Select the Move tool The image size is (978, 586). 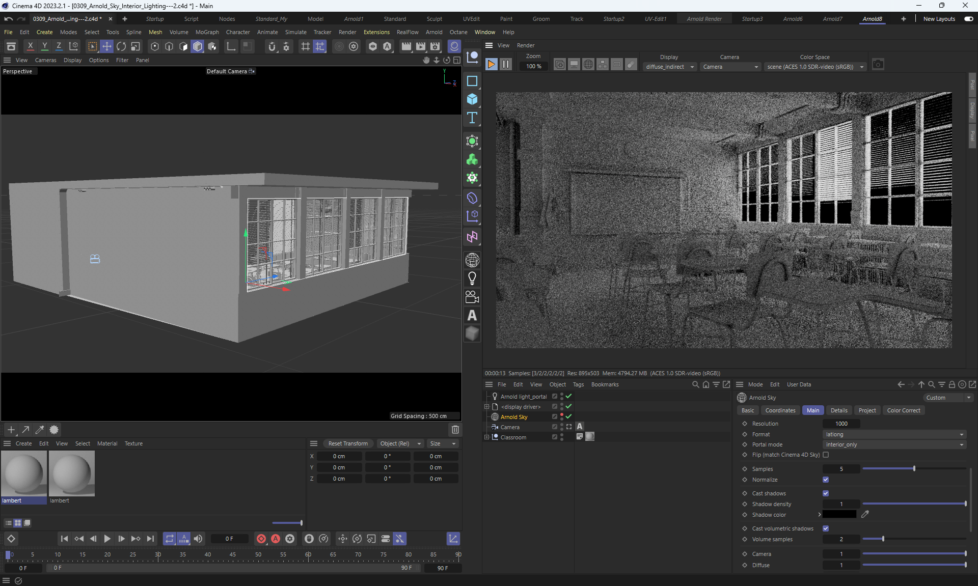click(x=107, y=46)
